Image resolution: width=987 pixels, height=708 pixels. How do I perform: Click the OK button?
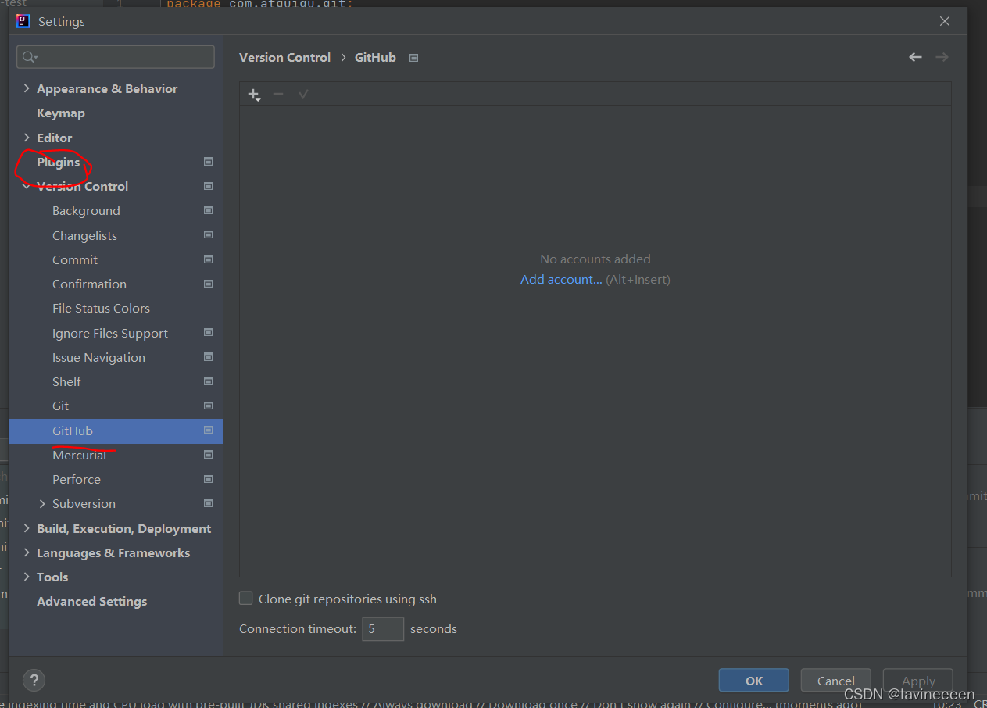pos(753,681)
